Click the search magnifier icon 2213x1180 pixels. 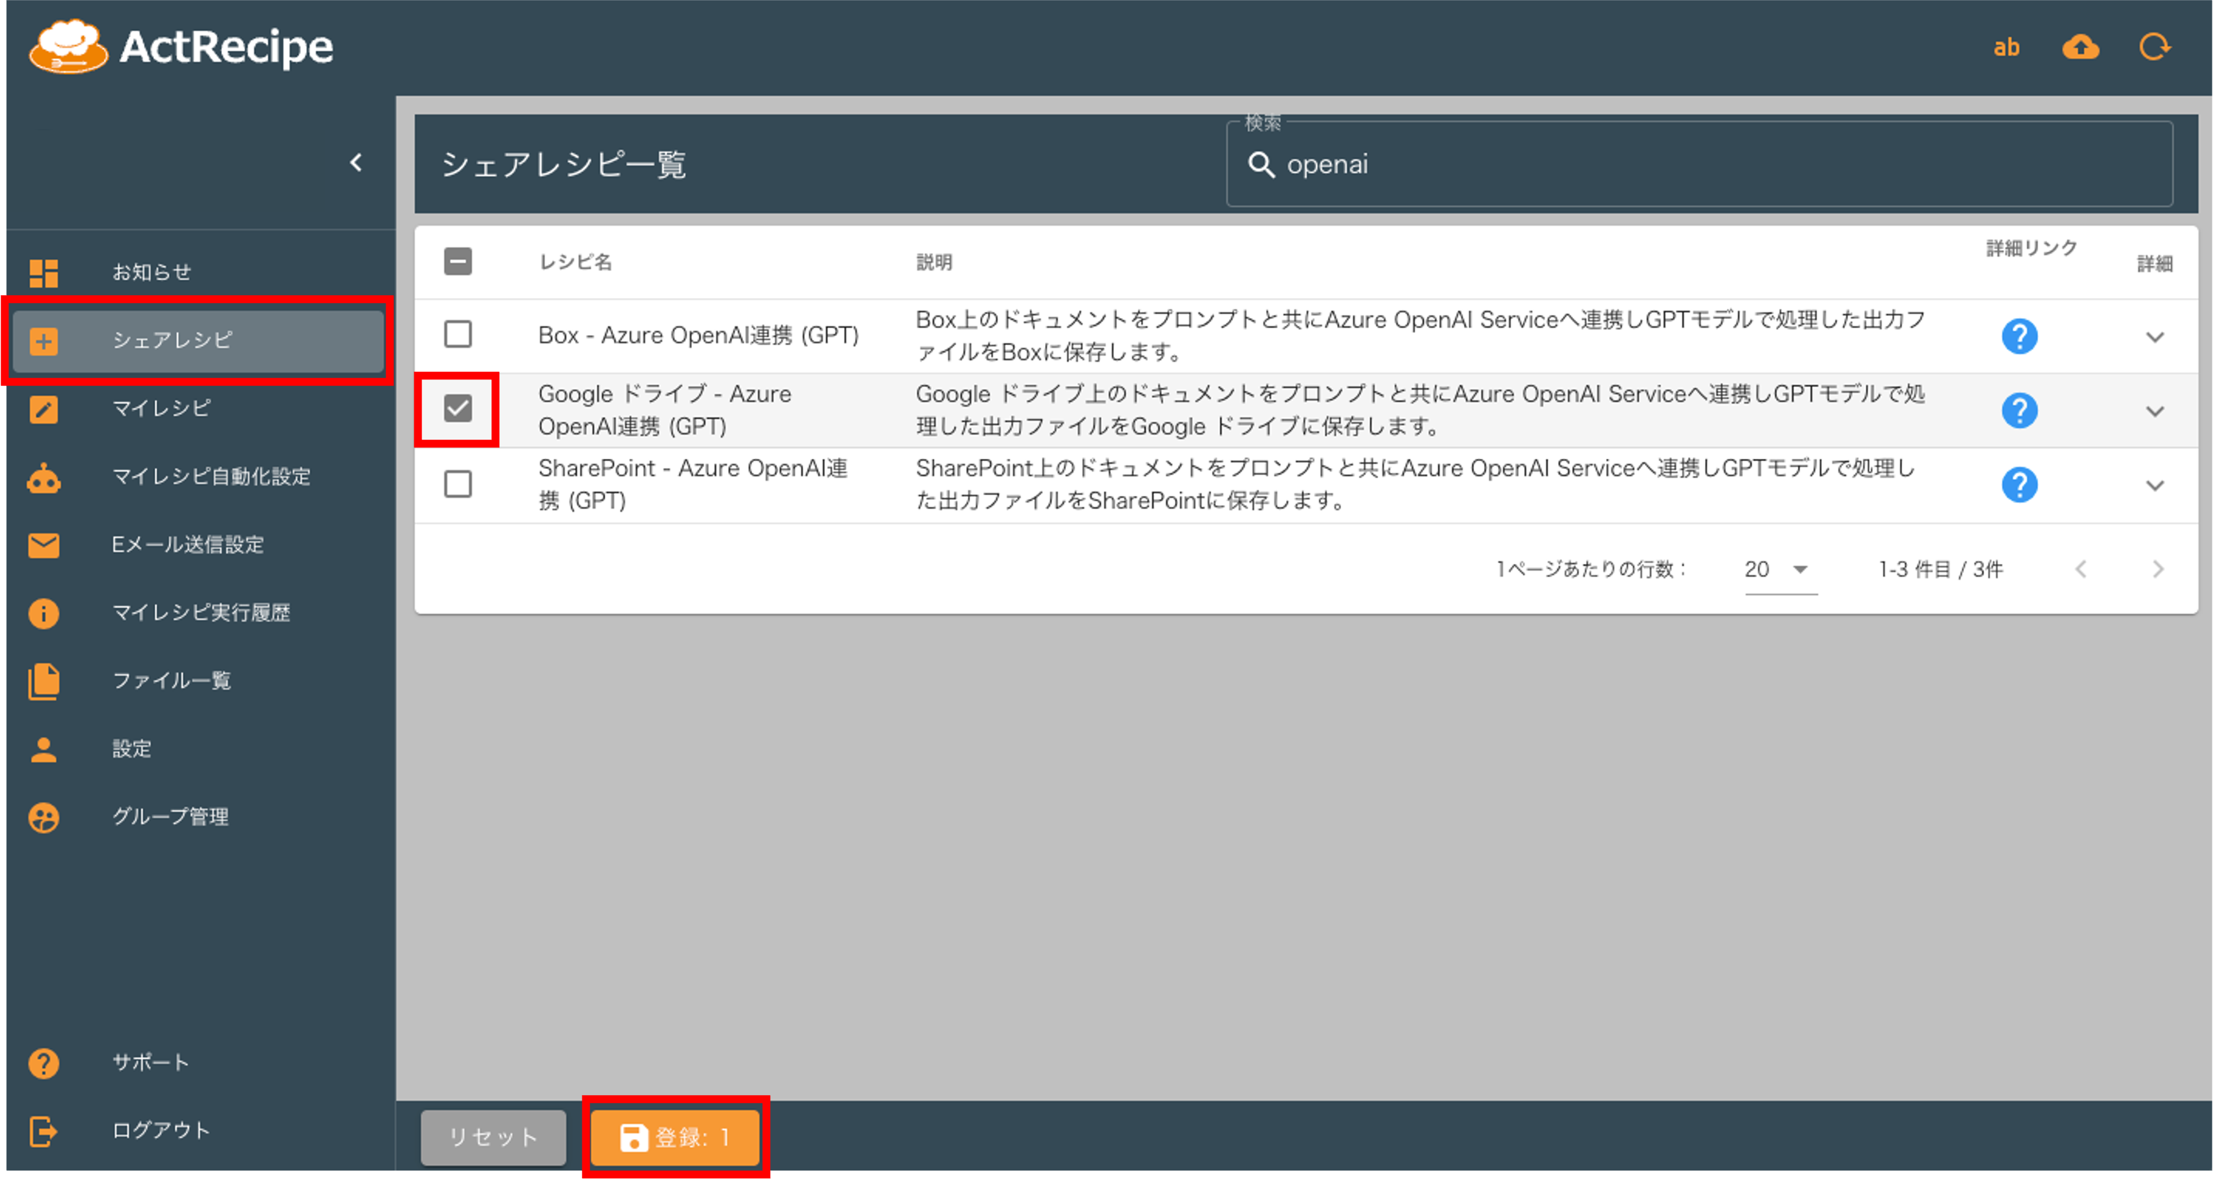(x=1260, y=164)
